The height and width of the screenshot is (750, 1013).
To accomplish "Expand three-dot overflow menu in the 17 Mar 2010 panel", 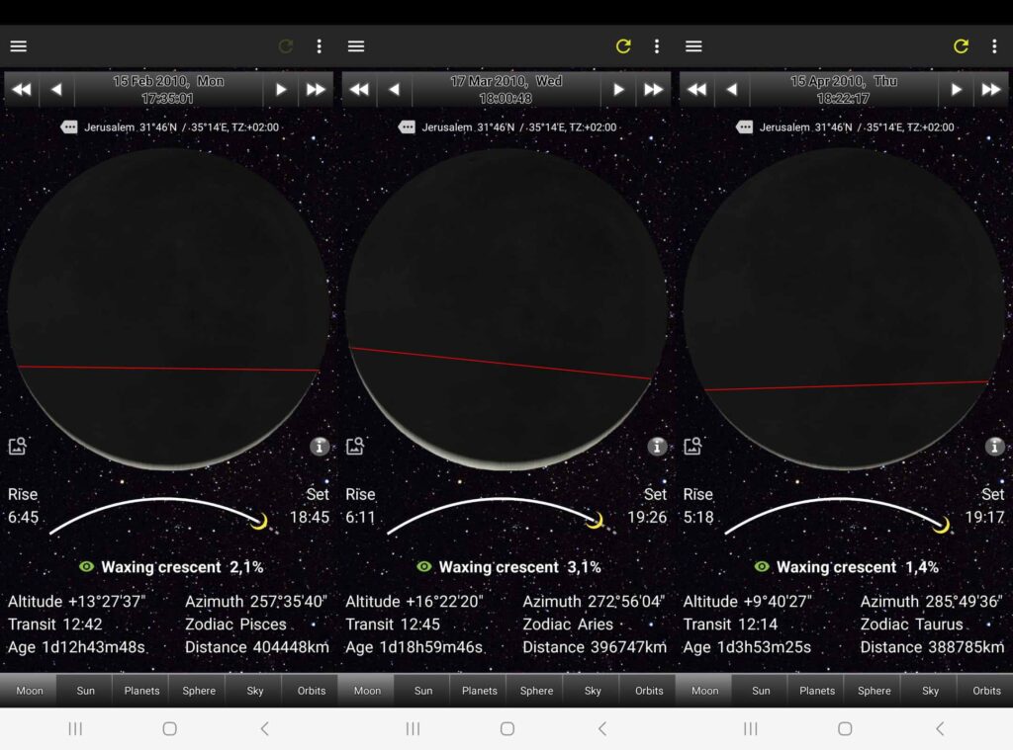I will click(x=657, y=46).
